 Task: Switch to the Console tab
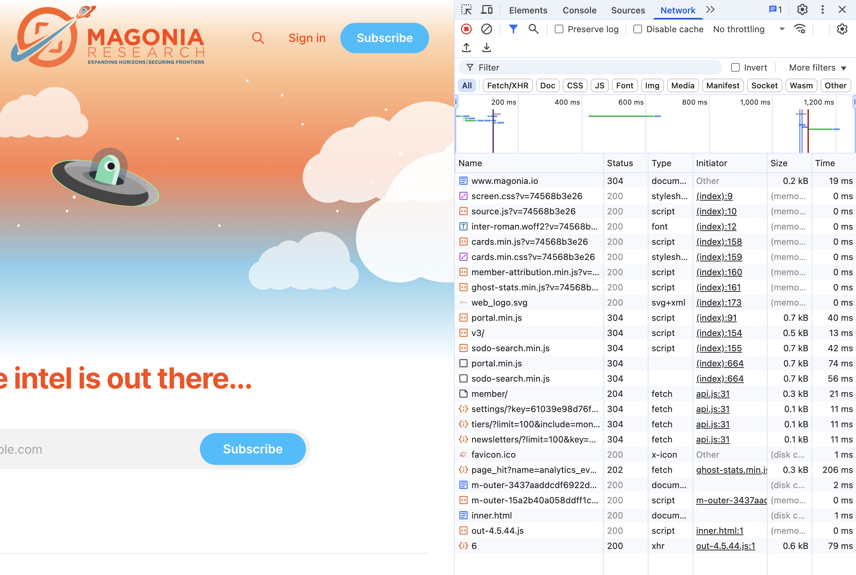tap(579, 10)
